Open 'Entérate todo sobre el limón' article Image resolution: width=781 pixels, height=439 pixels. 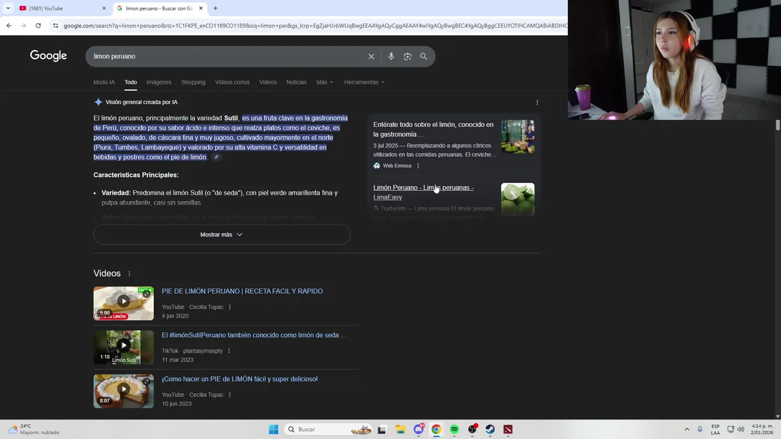(x=433, y=129)
